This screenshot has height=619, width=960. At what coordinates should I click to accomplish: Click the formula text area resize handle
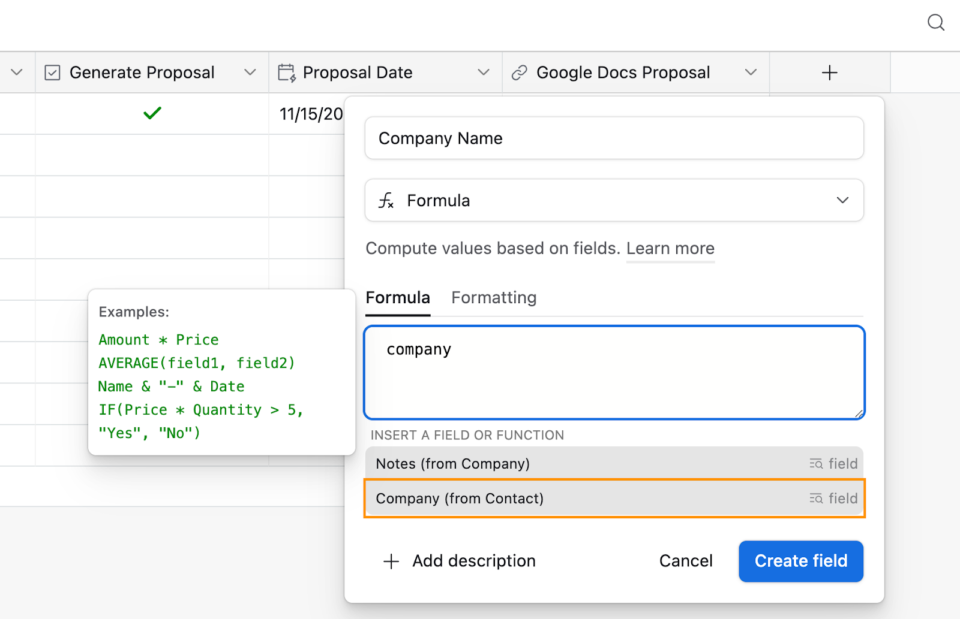(859, 413)
